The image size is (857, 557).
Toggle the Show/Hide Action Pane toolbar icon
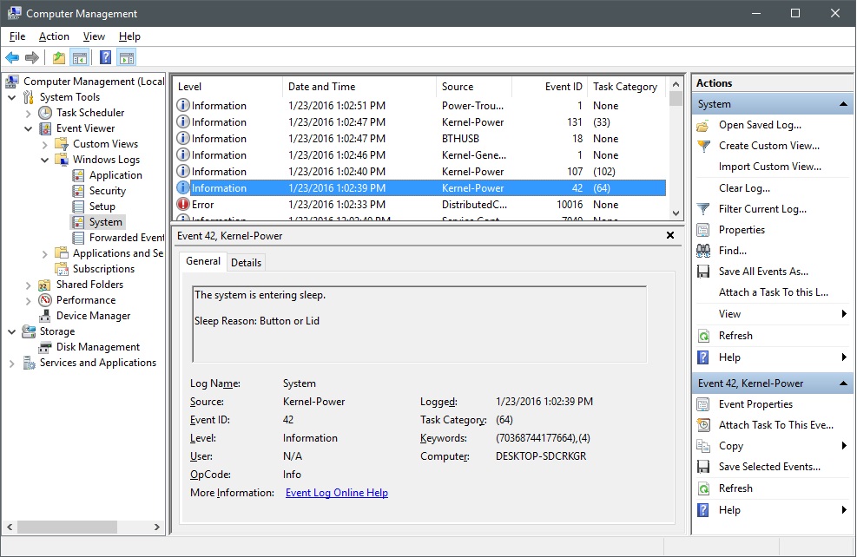(127, 58)
